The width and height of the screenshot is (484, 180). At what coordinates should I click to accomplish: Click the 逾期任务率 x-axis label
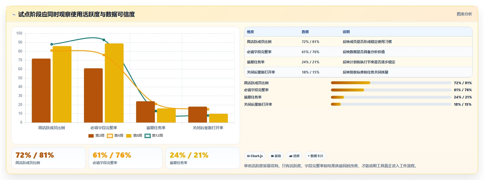coord(156,128)
